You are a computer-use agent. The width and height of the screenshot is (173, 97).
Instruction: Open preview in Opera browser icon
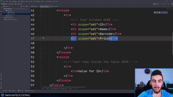162,12
